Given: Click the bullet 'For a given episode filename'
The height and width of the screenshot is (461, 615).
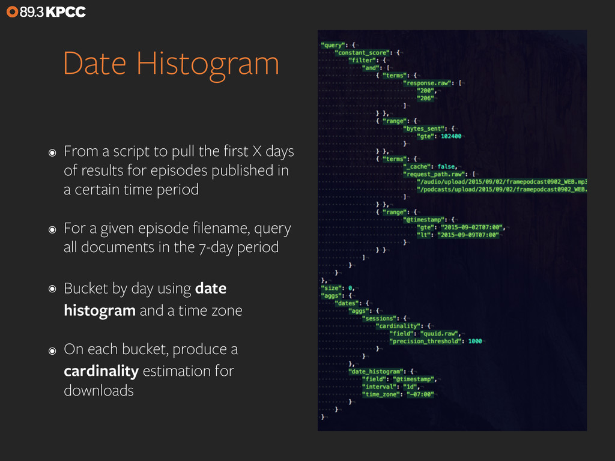Looking at the screenshot, I should (x=177, y=238).
